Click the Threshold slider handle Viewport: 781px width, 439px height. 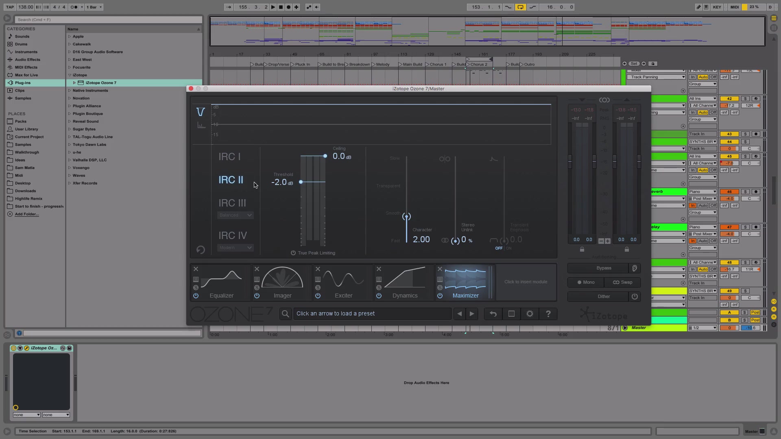[x=301, y=182]
